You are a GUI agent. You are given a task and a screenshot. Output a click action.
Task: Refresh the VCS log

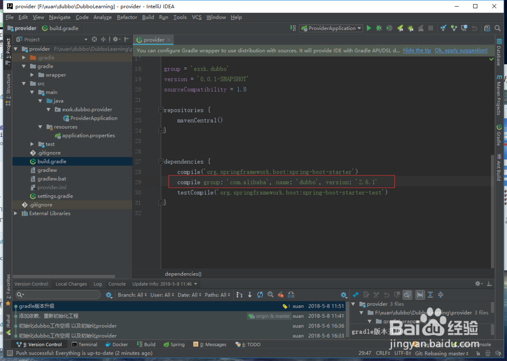pyautogui.click(x=260, y=295)
